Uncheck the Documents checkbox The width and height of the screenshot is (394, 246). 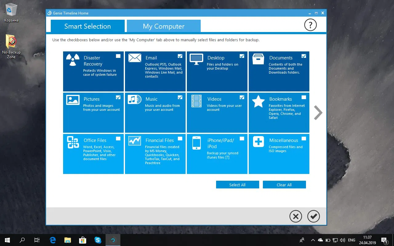pos(304,56)
